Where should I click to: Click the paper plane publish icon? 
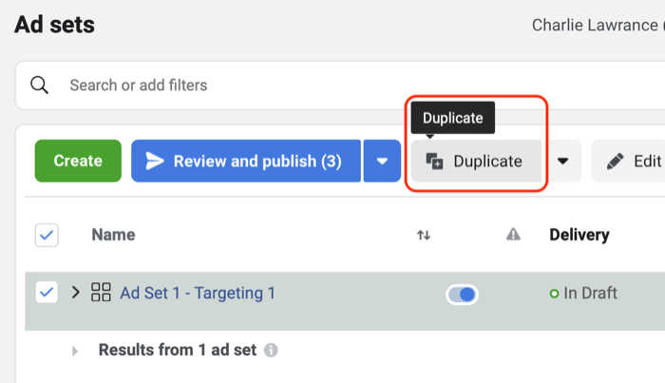coord(155,162)
